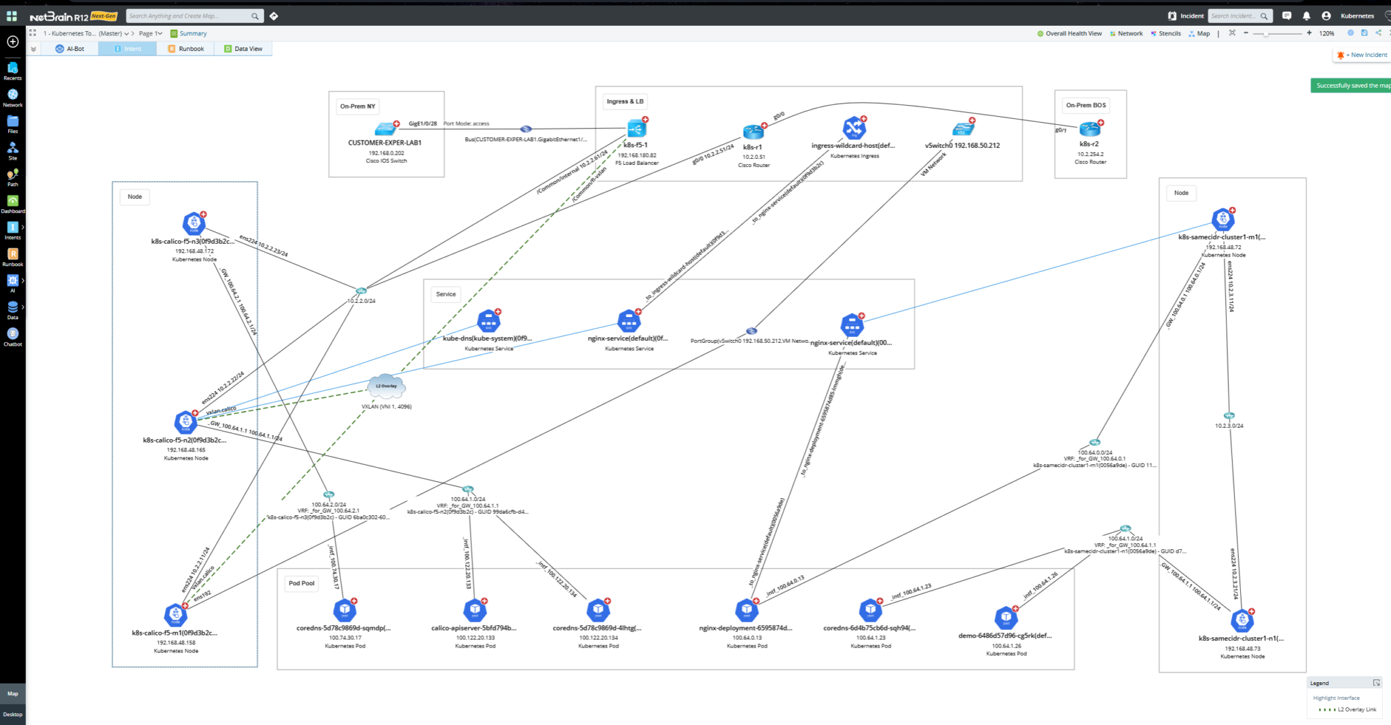This screenshot has height=725, width=1391.
Task: Toggle the Highlight Interface option in the Legend
Action: pos(1336,697)
